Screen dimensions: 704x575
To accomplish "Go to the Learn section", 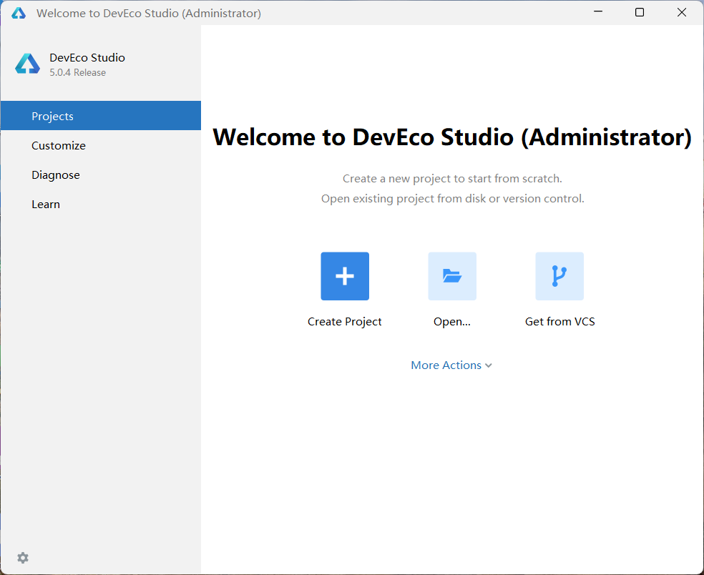I will [x=101, y=205].
